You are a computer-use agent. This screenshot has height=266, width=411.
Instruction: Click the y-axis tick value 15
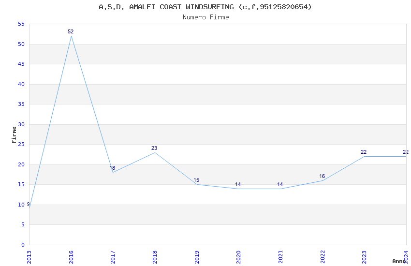coord(21,184)
